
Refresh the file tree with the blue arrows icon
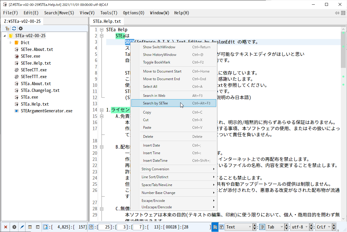[14, 28]
